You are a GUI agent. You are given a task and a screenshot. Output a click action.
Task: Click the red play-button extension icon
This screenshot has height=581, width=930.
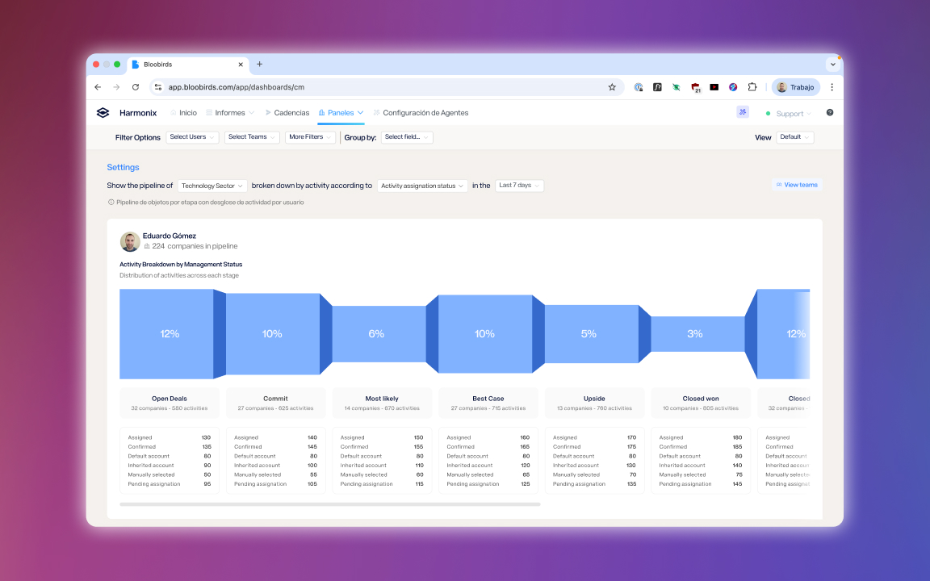[714, 87]
